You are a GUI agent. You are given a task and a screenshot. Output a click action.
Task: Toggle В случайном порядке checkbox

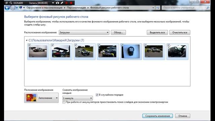point(97,95)
